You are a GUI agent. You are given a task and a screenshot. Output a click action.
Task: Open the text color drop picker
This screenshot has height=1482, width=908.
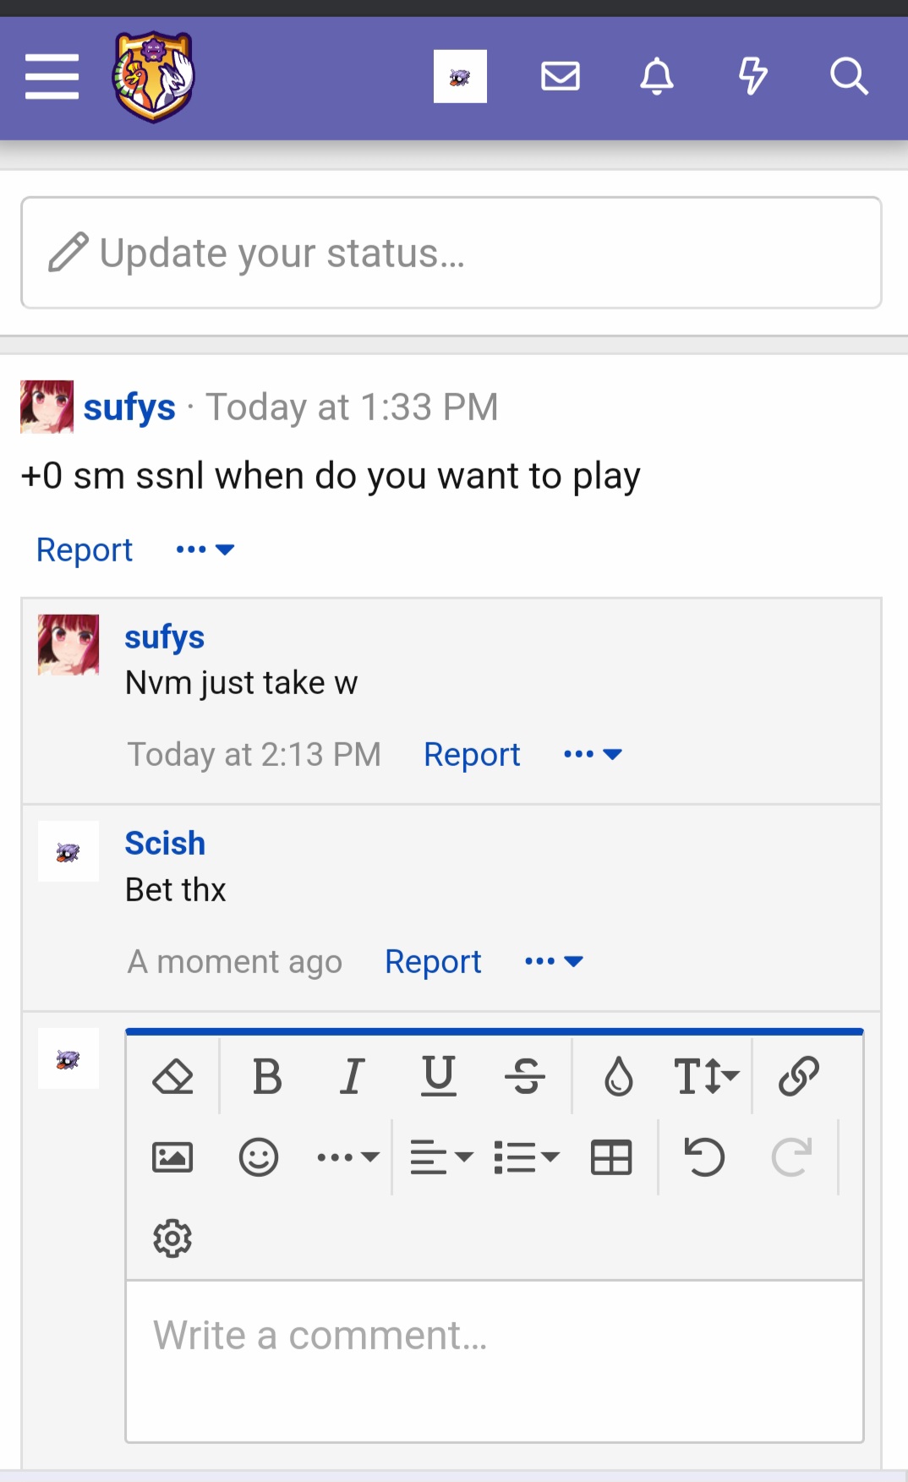pyautogui.click(x=619, y=1077)
